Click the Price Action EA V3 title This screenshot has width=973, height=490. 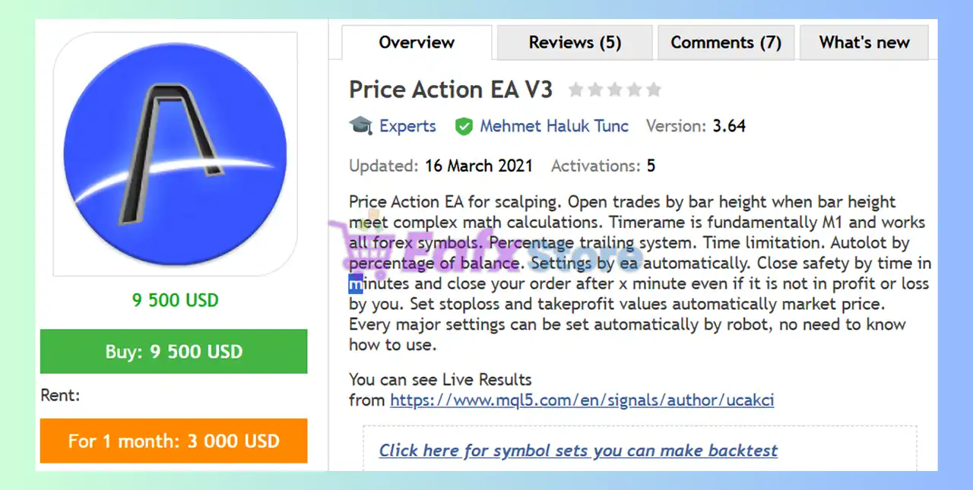(451, 90)
